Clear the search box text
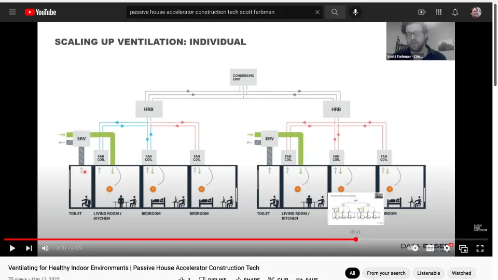 [317, 12]
